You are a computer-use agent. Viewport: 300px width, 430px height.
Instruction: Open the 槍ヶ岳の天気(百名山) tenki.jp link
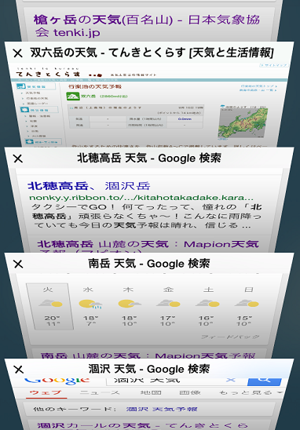point(147,26)
